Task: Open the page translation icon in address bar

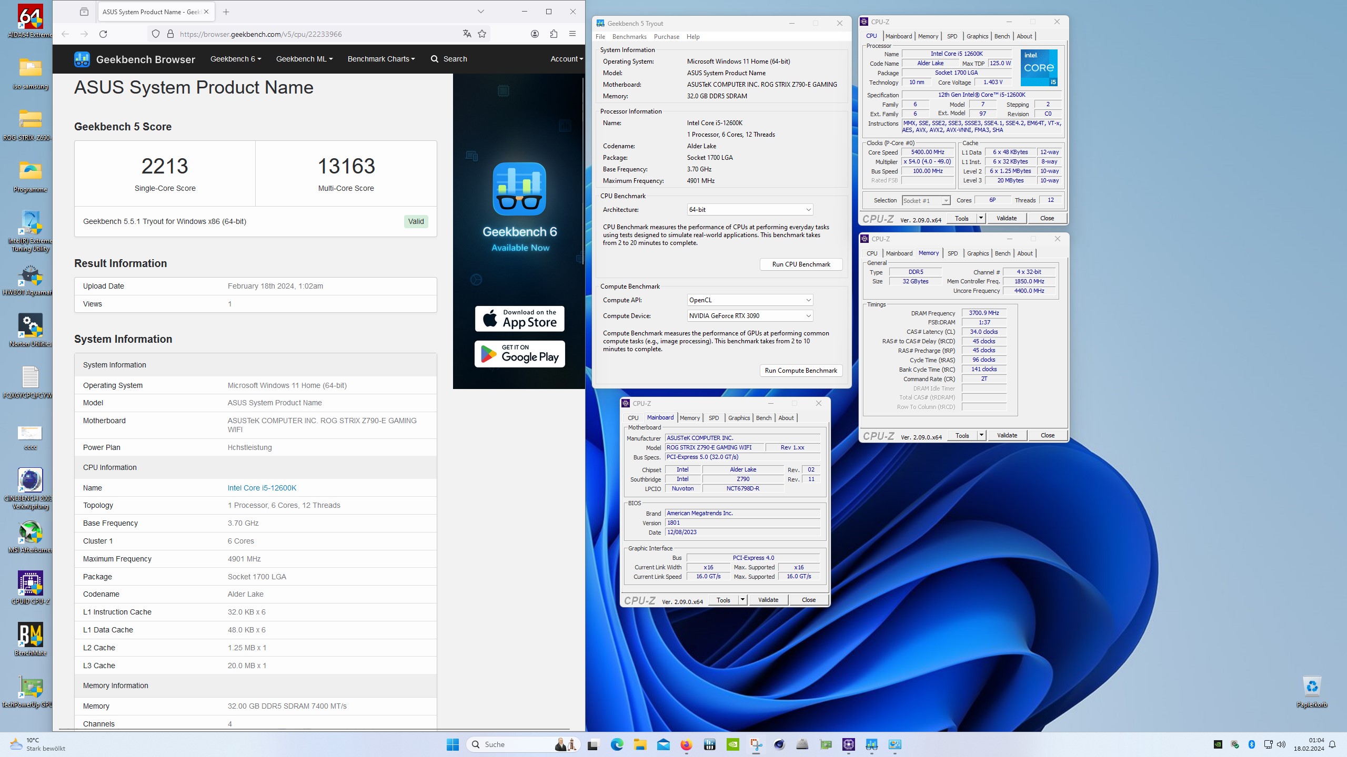Action: [467, 34]
